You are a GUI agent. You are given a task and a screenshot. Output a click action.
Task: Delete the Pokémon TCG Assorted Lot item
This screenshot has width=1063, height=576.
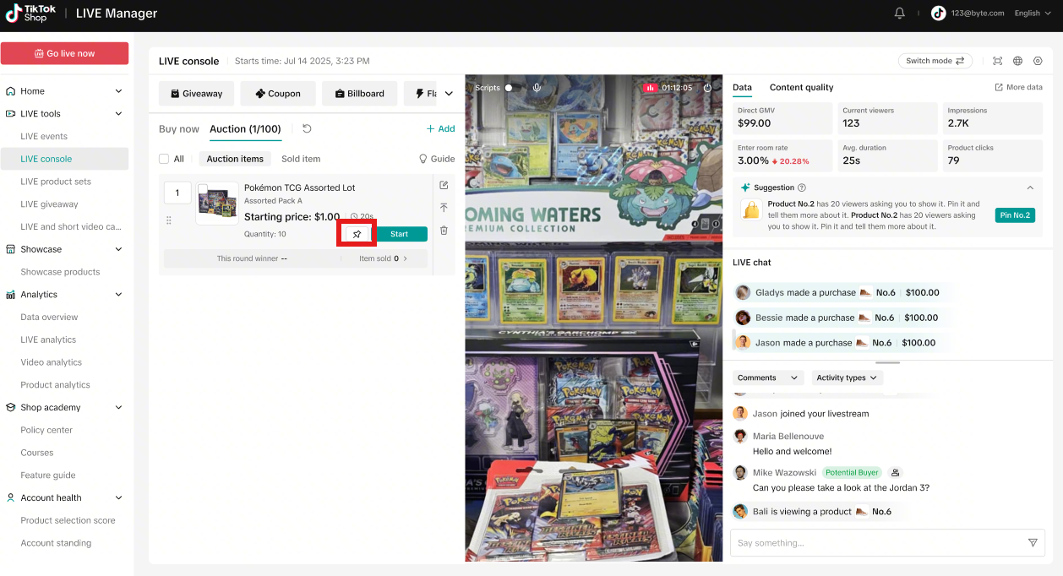(444, 231)
